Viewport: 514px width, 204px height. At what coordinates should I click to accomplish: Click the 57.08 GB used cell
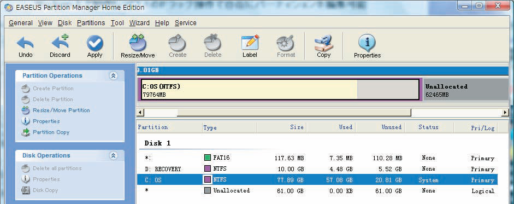340,180
